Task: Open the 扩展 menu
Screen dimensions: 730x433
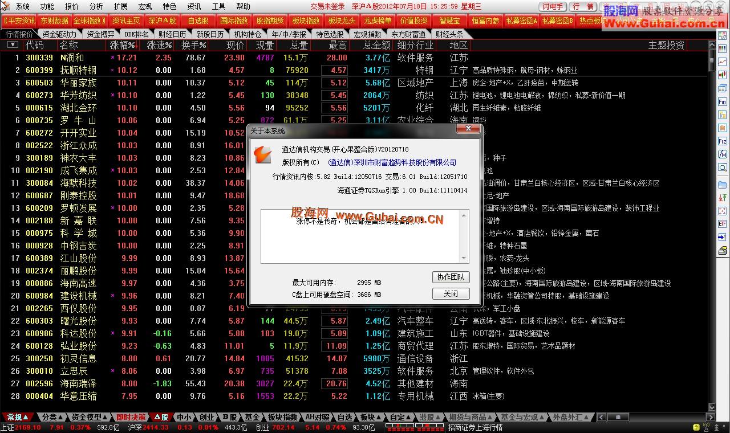Action: tap(121, 6)
